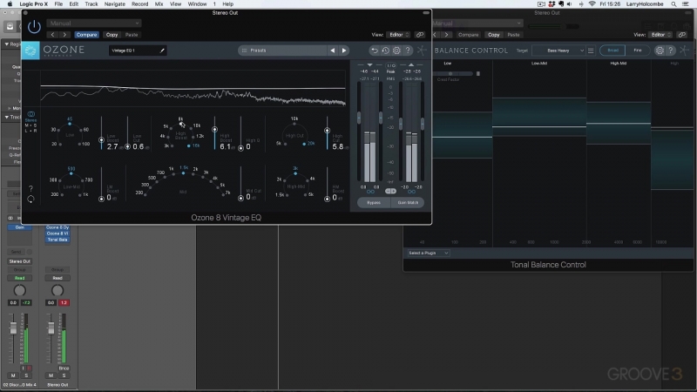Screen dimensions: 697x392
Task: Toggle Compare in the Ozone plugin window
Action: [86, 35]
